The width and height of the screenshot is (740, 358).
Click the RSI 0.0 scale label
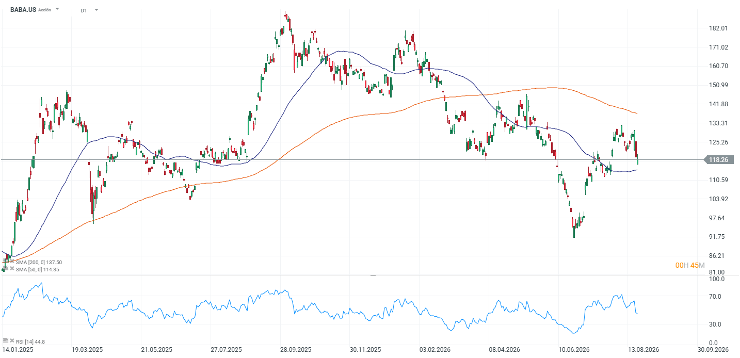pos(714,343)
